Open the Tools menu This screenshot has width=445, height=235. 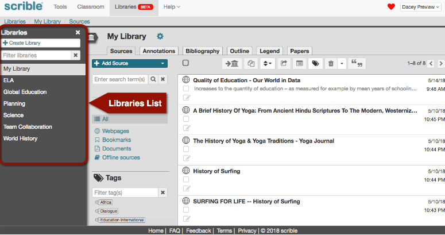[60, 7]
